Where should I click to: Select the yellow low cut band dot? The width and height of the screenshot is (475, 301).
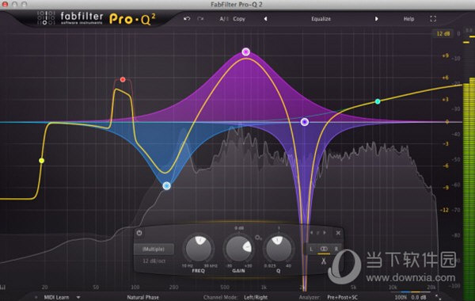click(x=41, y=161)
